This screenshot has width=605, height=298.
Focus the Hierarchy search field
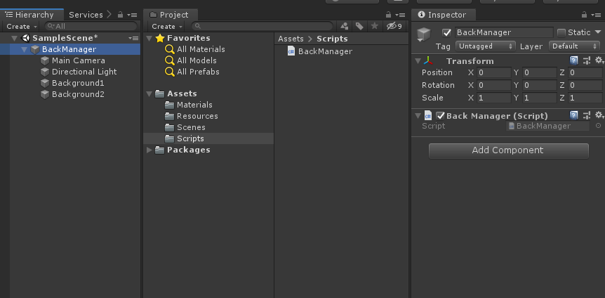[91, 26]
